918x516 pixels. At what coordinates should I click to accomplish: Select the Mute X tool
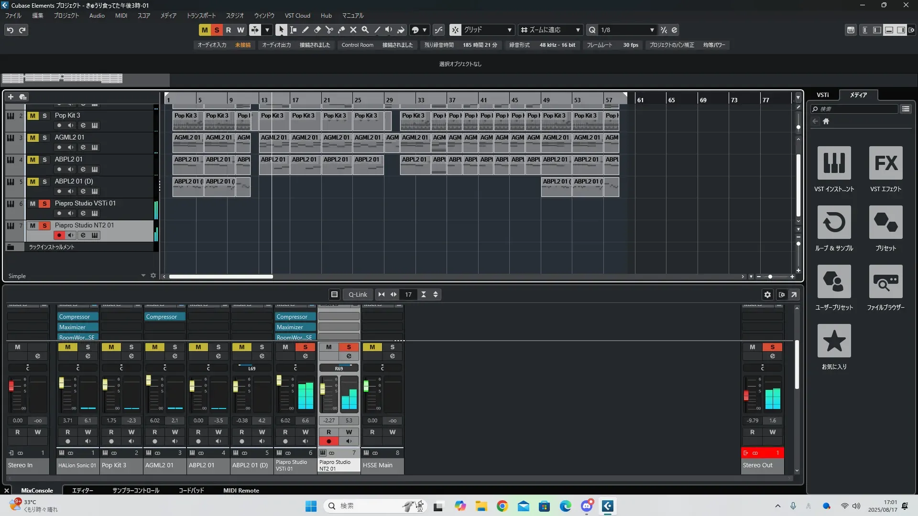[353, 30]
